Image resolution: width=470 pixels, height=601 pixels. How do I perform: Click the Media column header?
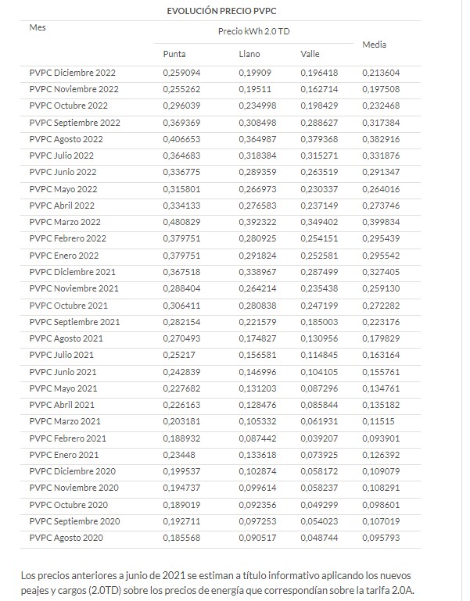374,45
